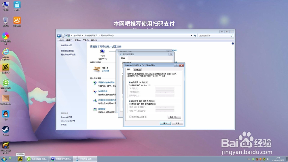
Task: Open the orange W crown desktop icon
Action: pyautogui.click(x=17, y=22)
